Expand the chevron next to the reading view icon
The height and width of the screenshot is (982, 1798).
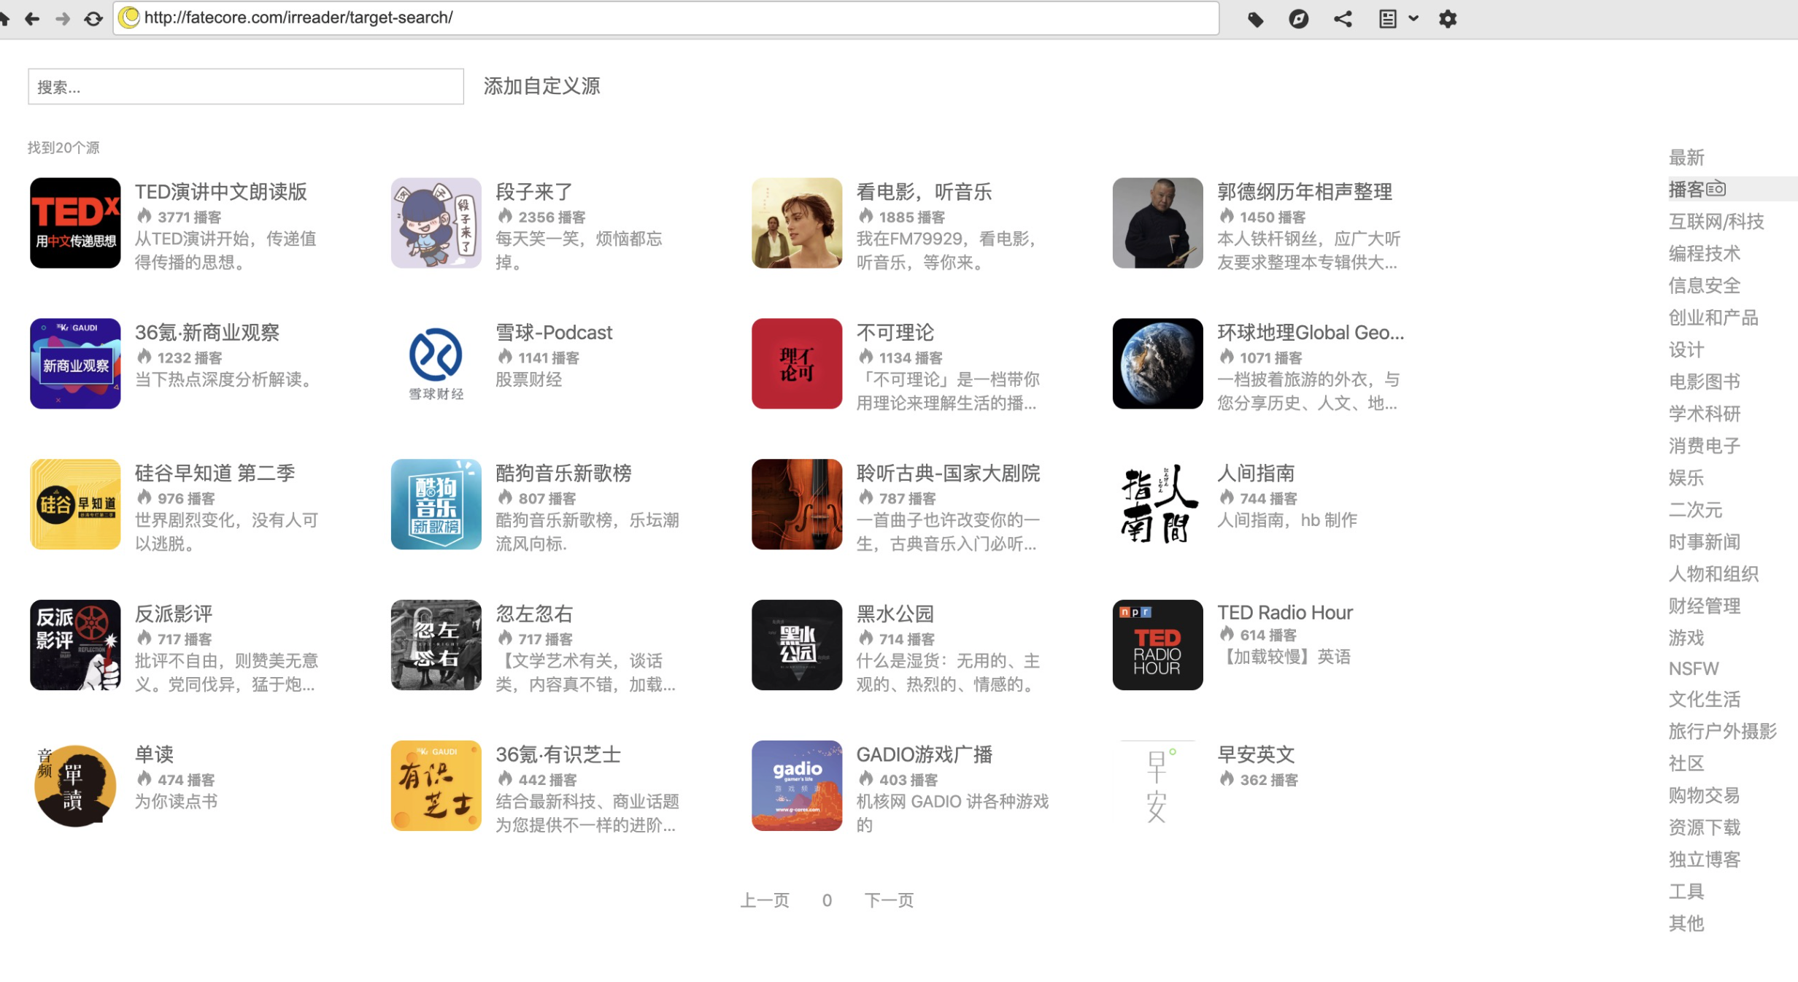tap(1413, 20)
